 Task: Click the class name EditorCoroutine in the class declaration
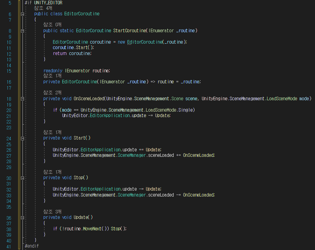point(82,14)
